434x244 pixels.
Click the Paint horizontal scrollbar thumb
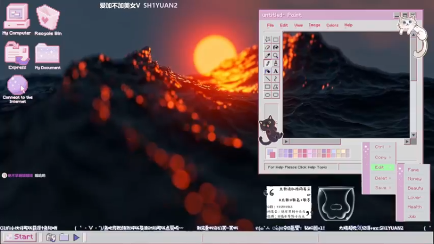[x=315, y=142]
